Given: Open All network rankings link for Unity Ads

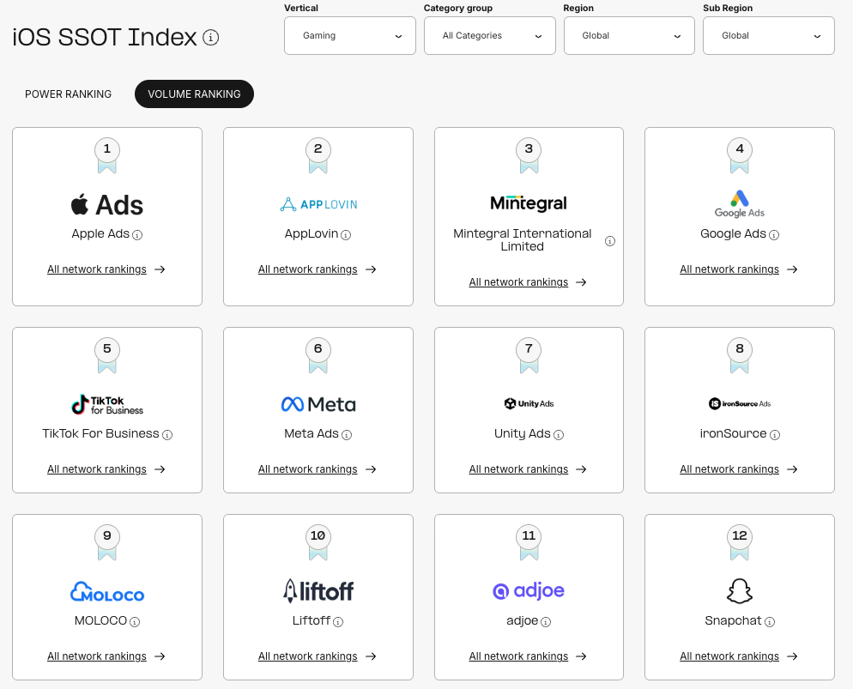Looking at the screenshot, I should [518, 469].
